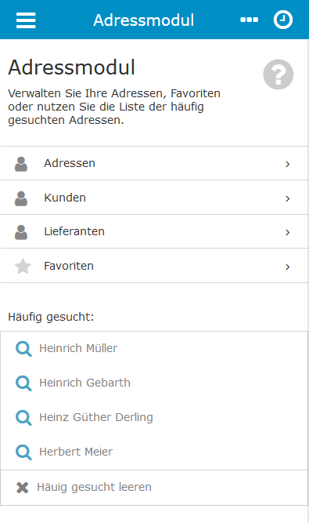
Task: Open the three-dots more options menu
Action: point(249,20)
